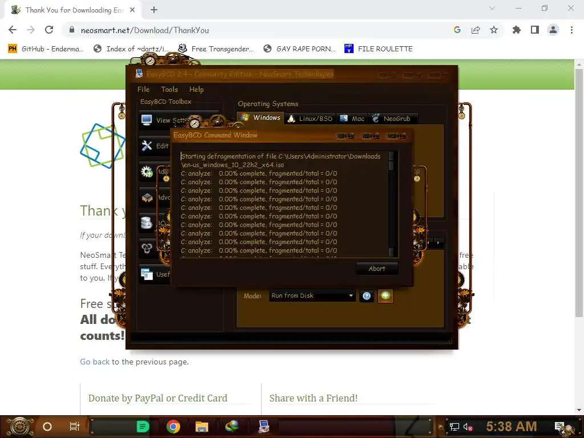Open the Mode dropdown showing Run from Disk
Screen dimensions: 584x438
click(x=312, y=296)
